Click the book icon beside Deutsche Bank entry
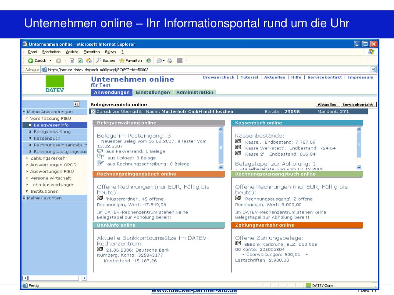Screen dimensions: 394x295 tap(100, 249)
